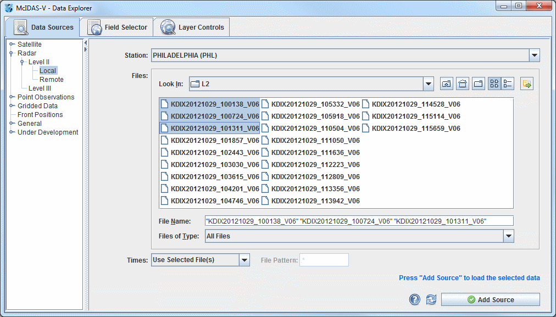
Task: Open the Look In folder dropdown
Action: tap(429, 84)
